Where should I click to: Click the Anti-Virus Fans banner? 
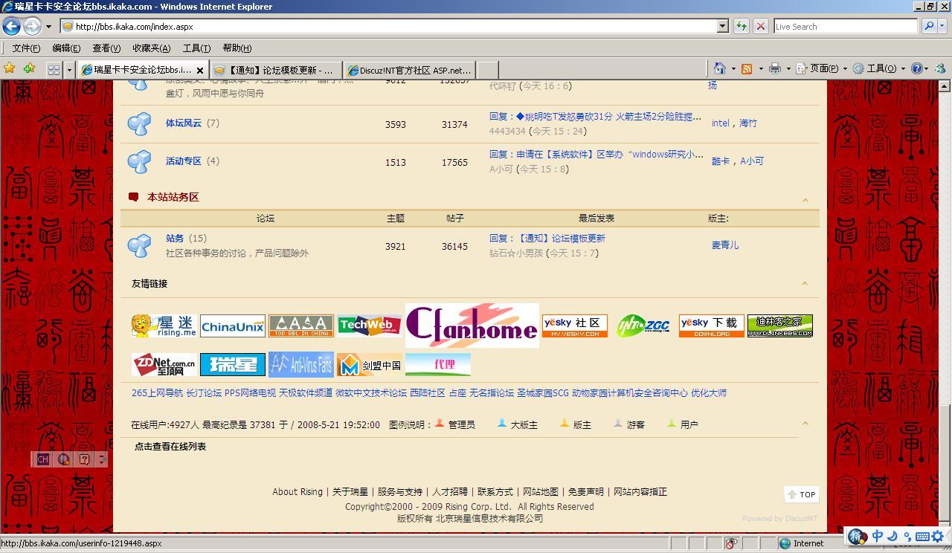point(301,364)
